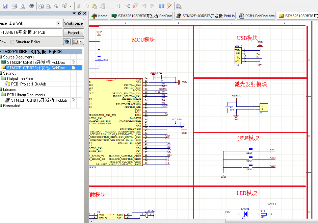Click the folder-arrow panel options icon

(76, 42)
